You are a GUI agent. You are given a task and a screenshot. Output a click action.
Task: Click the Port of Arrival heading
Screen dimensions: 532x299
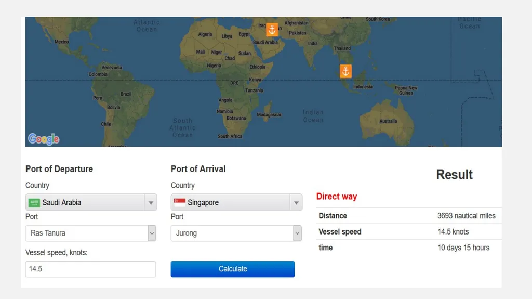198,169
